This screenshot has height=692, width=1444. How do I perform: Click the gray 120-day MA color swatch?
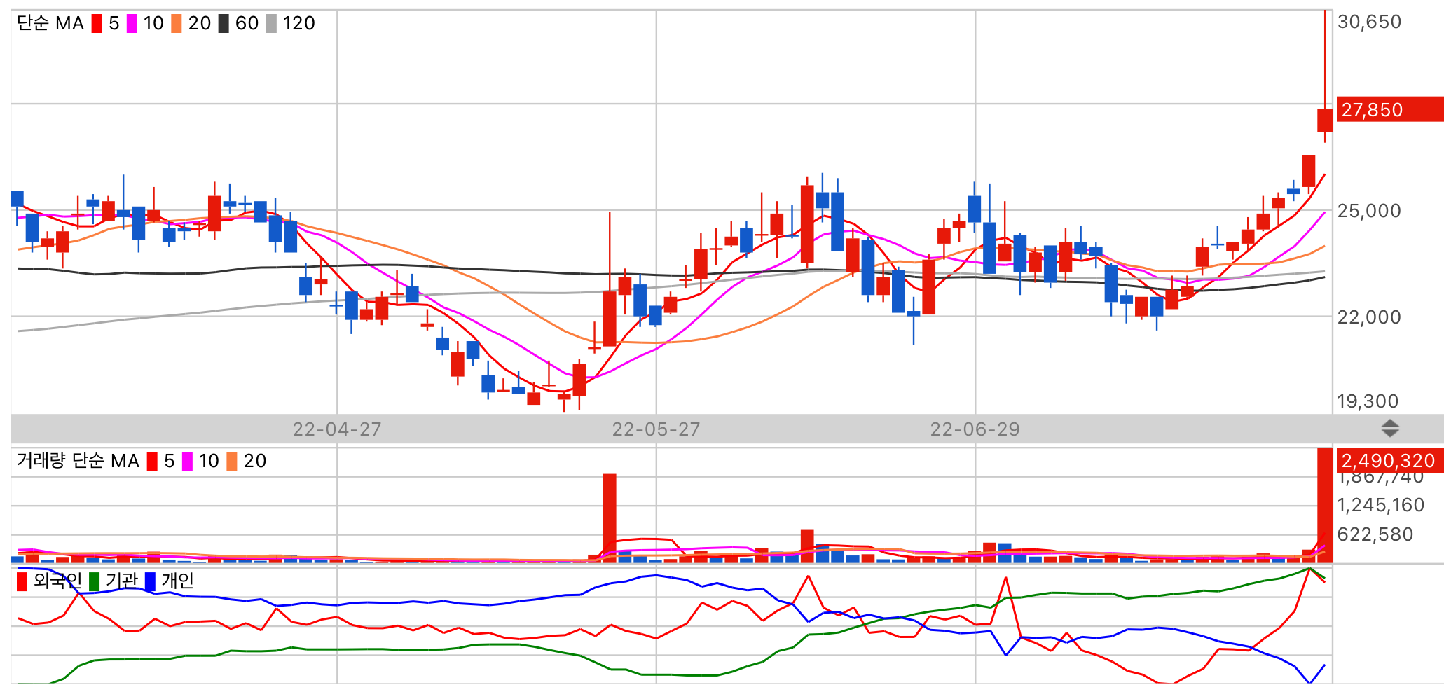point(271,24)
